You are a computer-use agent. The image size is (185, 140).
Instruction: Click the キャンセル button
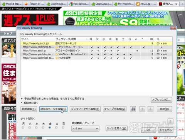166,130
